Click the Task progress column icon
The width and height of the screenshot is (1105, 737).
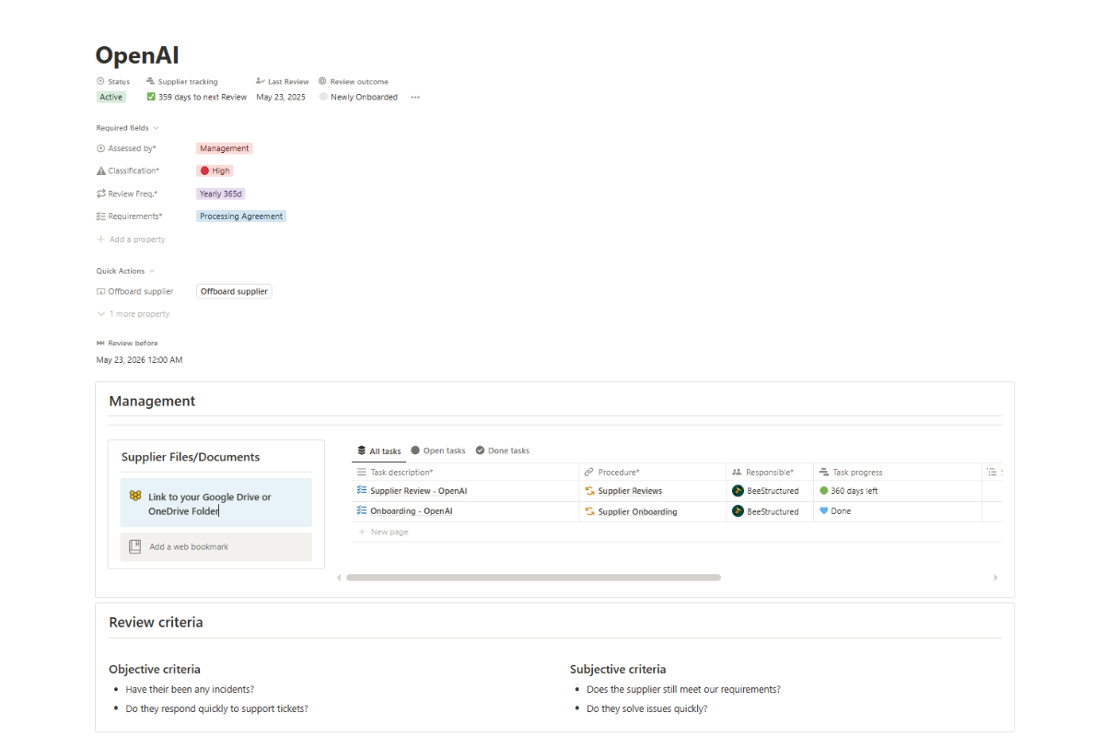pos(824,472)
